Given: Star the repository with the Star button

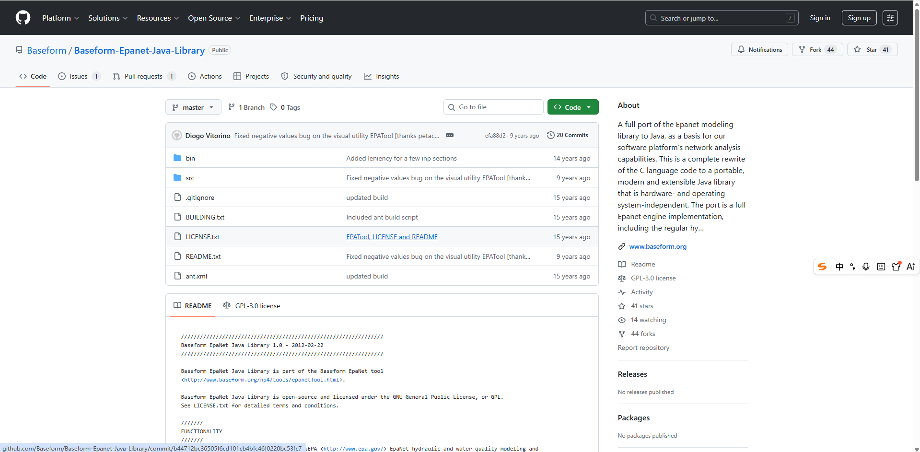Looking at the screenshot, I should 872,49.
